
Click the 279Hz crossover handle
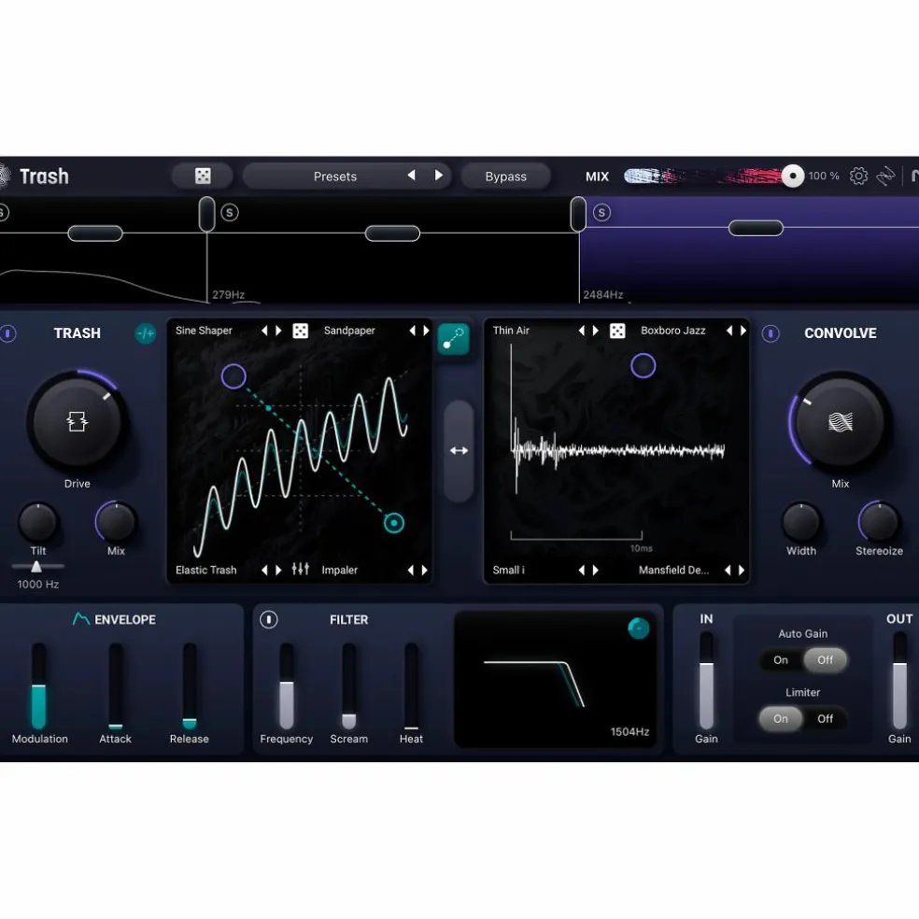click(x=207, y=214)
